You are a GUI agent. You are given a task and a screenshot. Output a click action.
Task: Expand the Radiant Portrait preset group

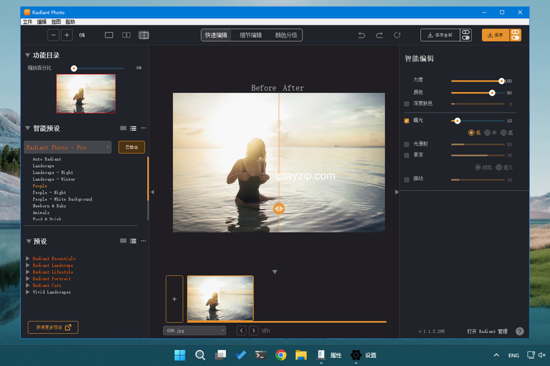(28, 279)
